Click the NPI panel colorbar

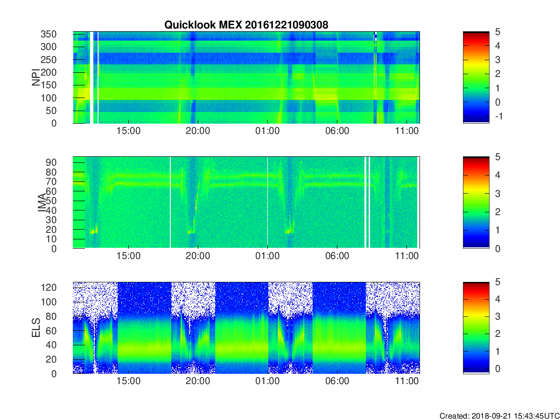click(476, 77)
